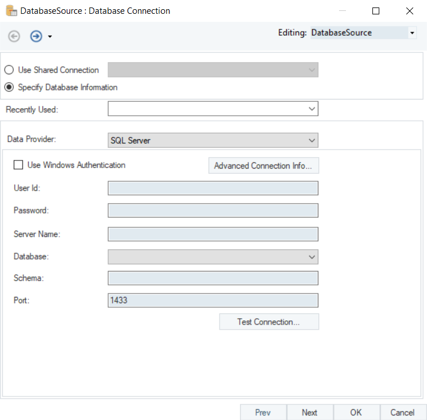Screen dimensions: 427x420
Task: Click the Schema input field
Action: pyautogui.click(x=213, y=278)
